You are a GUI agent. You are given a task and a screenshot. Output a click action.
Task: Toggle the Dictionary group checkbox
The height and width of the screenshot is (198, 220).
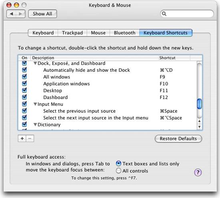point(24,124)
